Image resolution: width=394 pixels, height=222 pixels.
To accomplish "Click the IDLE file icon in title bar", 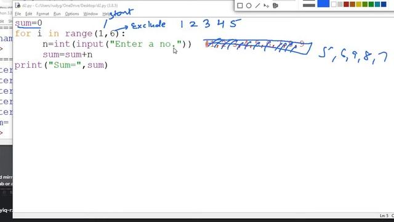I will (x=18, y=6).
